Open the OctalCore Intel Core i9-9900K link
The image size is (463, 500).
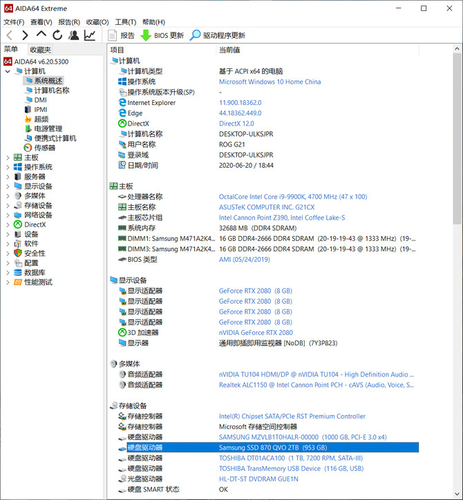pos(293,197)
